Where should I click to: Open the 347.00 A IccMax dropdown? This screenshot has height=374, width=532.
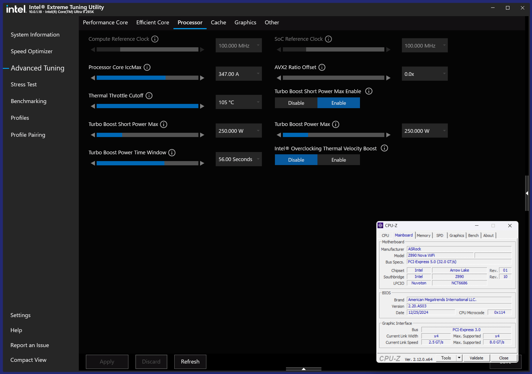pyautogui.click(x=239, y=74)
